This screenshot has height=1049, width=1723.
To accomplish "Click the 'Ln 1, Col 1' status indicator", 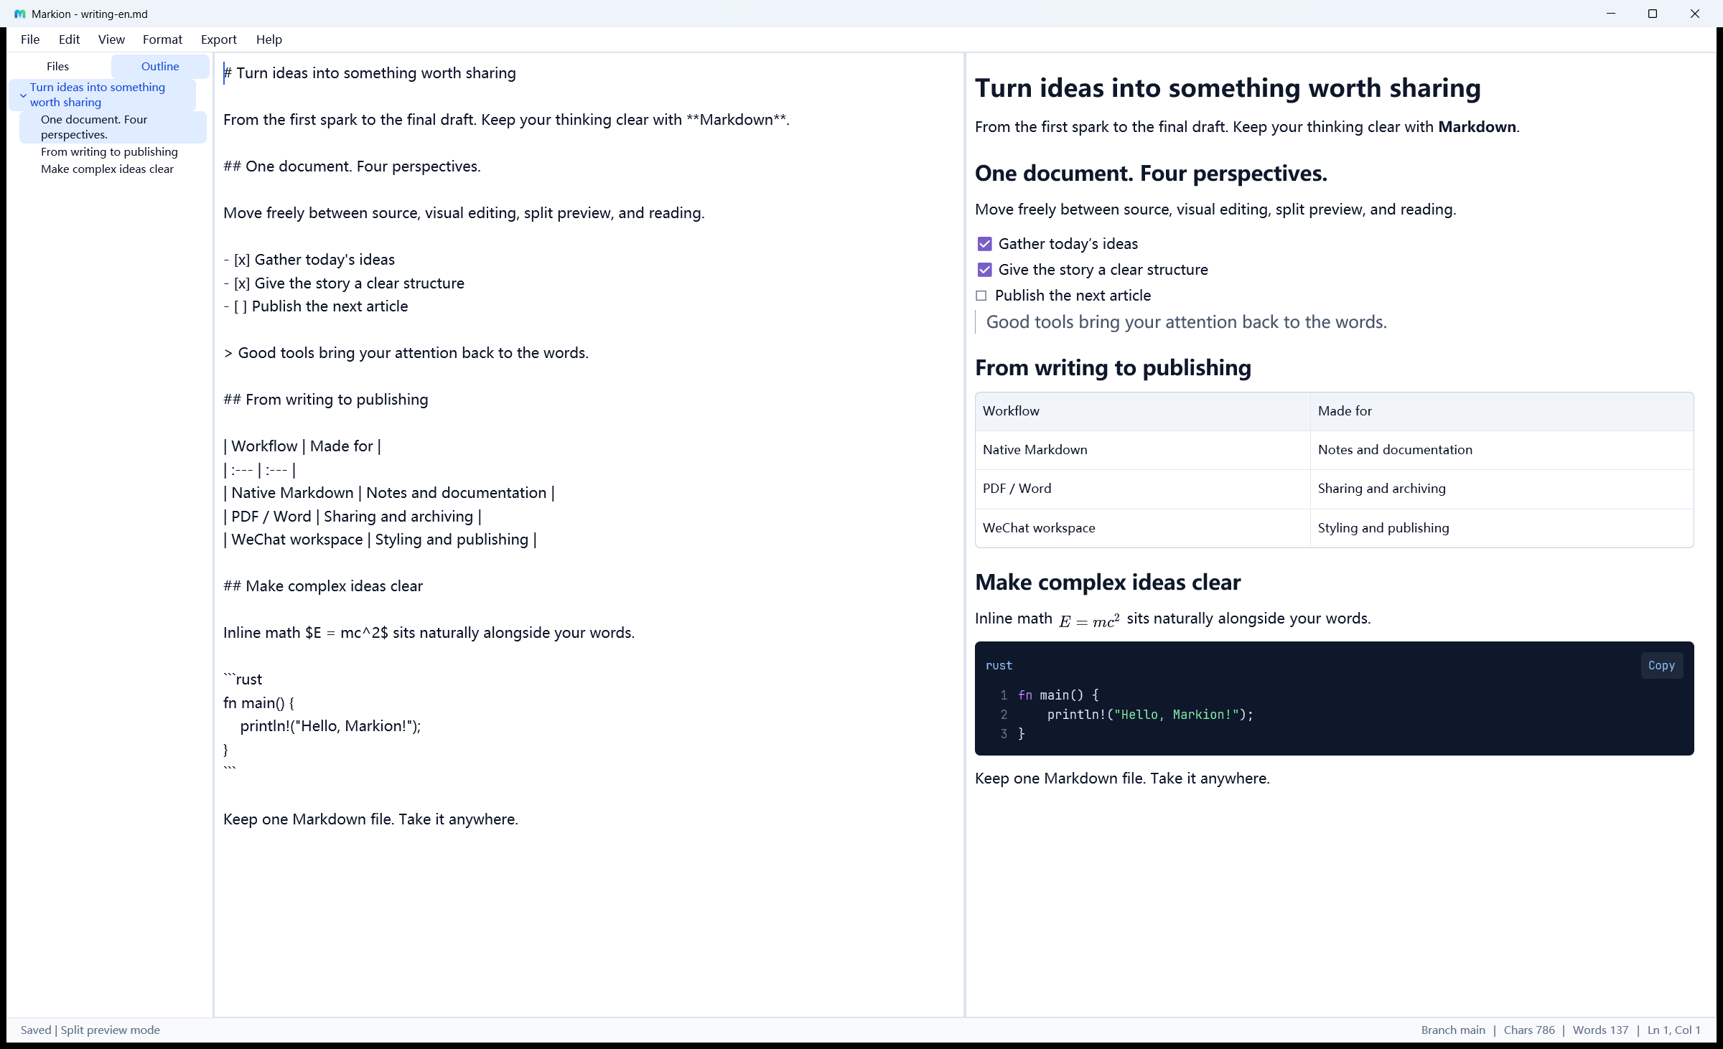I will coord(1673,1030).
